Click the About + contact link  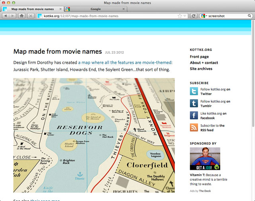[x=204, y=63]
